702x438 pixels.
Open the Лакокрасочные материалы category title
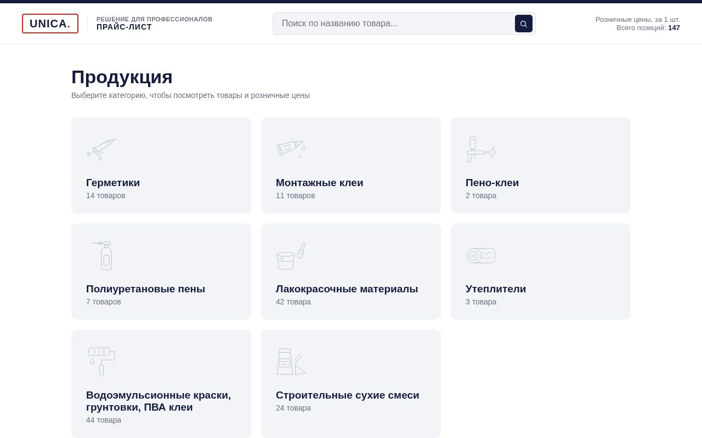[347, 289]
